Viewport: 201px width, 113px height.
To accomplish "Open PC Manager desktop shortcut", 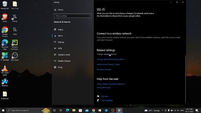I will (5, 56).
